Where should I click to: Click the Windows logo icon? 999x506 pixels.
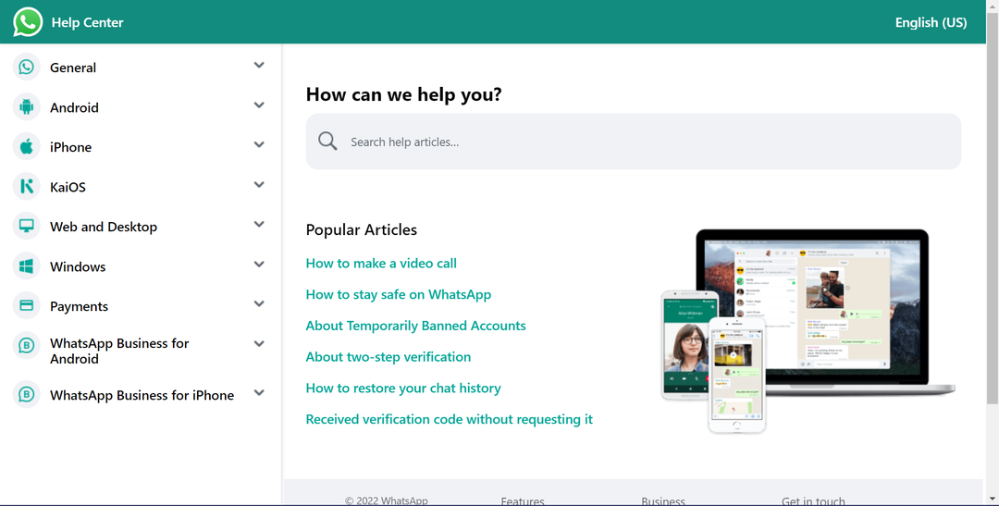pos(26,266)
